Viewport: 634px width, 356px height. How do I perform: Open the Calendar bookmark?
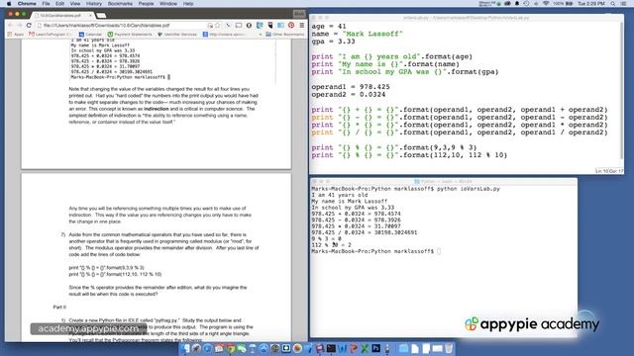[x=90, y=35]
